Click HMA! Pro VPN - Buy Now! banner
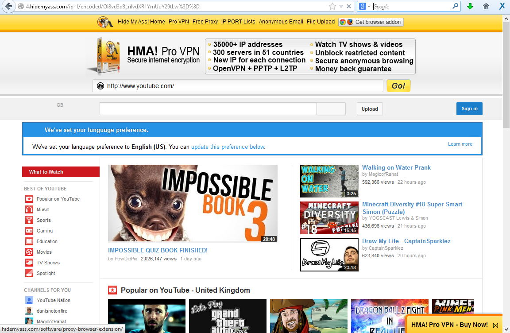 coord(449,325)
